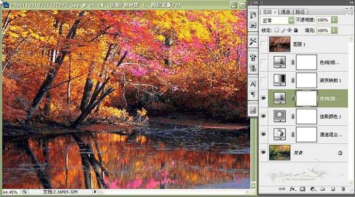Click lock position move icon
Screen dimensions: 355x197
tap(289, 30)
